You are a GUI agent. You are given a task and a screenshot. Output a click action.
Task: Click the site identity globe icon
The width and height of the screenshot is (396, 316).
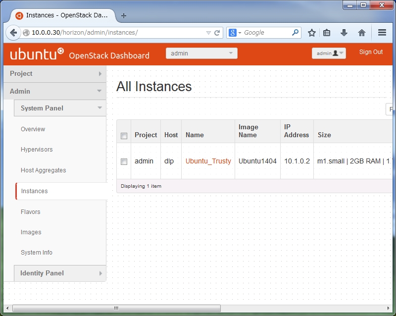[x=26, y=33]
